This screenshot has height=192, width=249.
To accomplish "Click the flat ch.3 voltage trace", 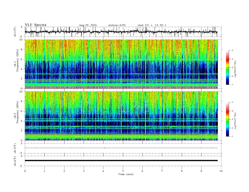I will point(121,148).
